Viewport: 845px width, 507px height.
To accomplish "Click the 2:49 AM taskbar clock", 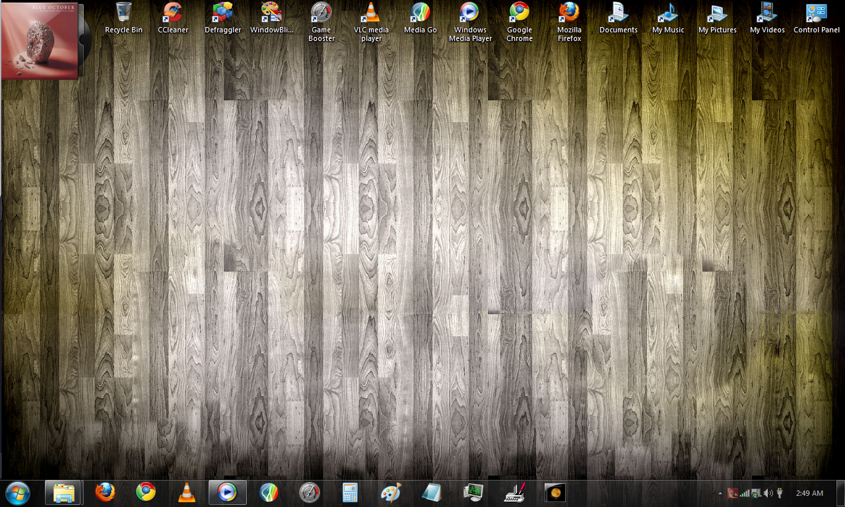I will click(809, 493).
